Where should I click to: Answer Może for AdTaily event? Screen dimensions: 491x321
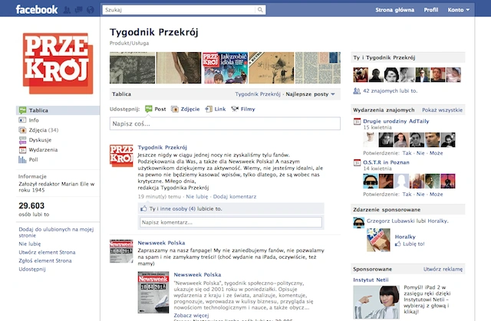pyautogui.click(x=437, y=153)
